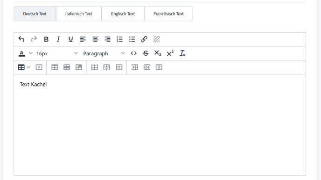Toggle bold formatting

tap(46, 39)
